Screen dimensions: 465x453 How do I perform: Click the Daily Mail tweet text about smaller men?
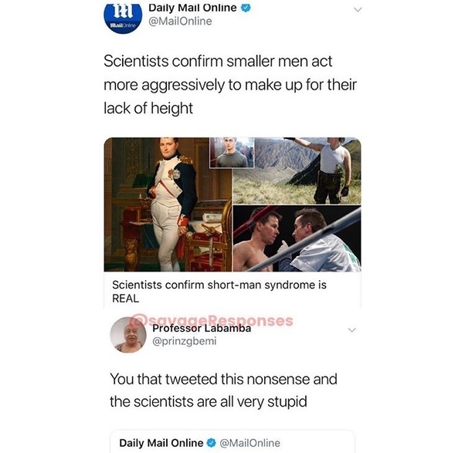(230, 84)
